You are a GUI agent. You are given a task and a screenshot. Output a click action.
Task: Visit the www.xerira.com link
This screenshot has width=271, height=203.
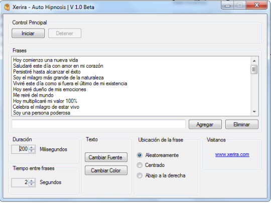[x=232, y=154]
